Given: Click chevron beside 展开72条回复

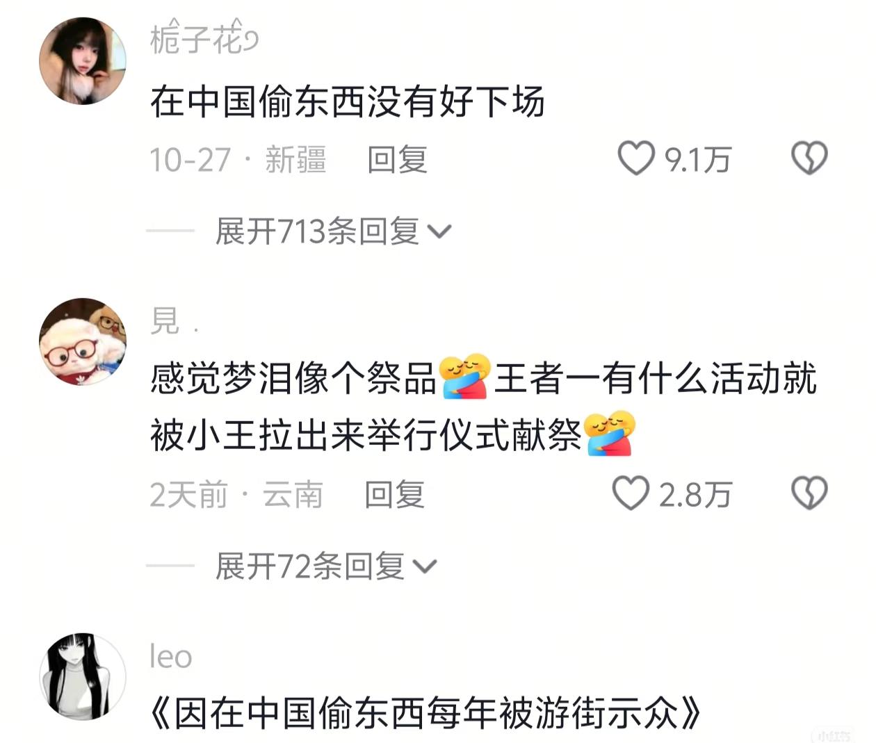Looking at the screenshot, I should pos(425,567).
